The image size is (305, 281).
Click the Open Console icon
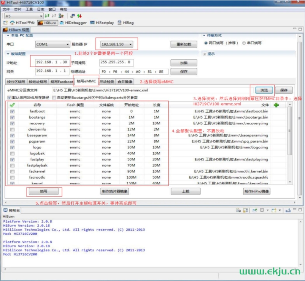(274, 210)
